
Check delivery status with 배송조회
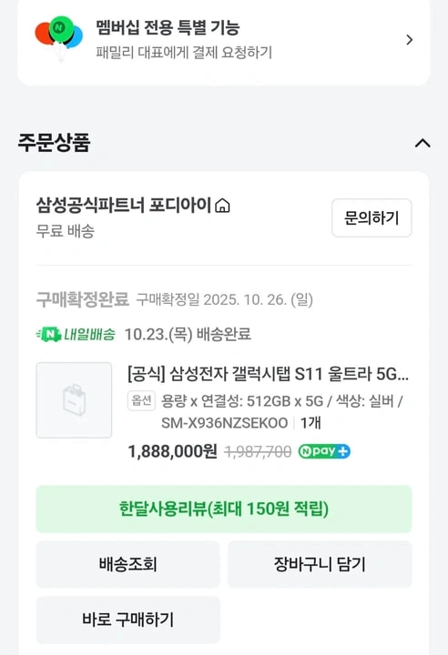(128, 564)
